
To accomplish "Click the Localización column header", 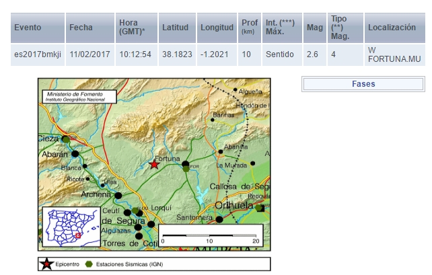I will [392, 28].
